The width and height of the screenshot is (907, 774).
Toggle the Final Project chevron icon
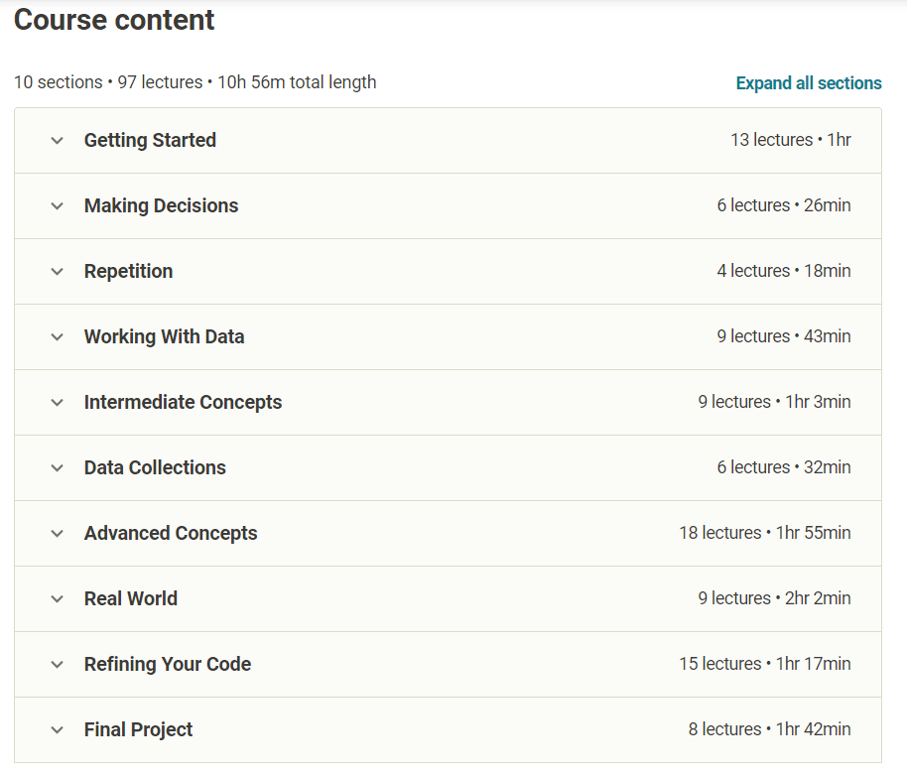pos(58,730)
